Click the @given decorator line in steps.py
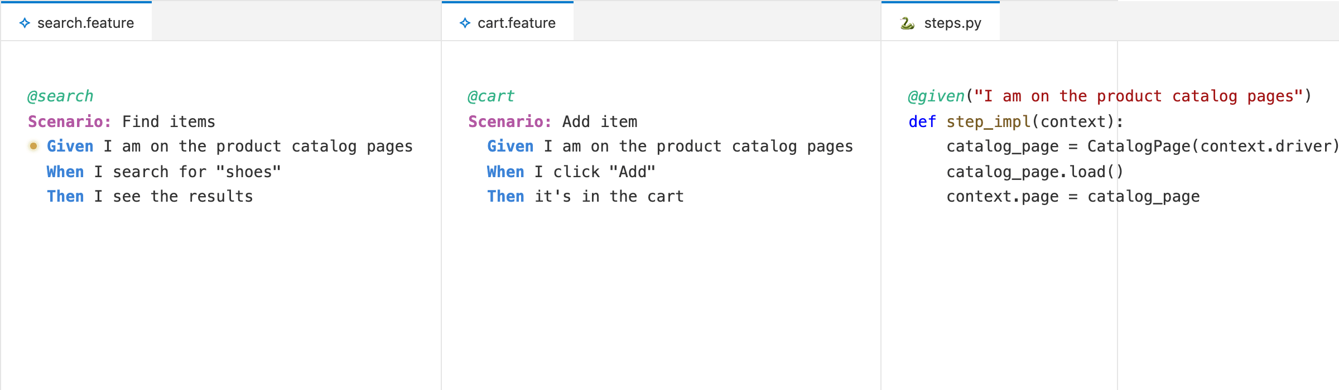Viewport: 1339px width, 390px height. point(1110,96)
